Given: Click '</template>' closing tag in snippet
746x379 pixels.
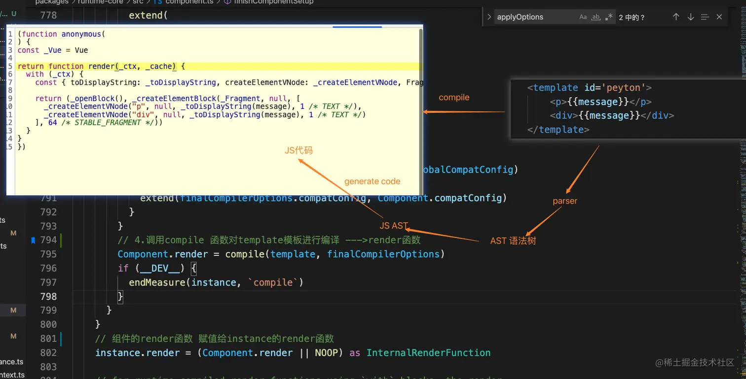Looking at the screenshot, I should coord(559,130).
